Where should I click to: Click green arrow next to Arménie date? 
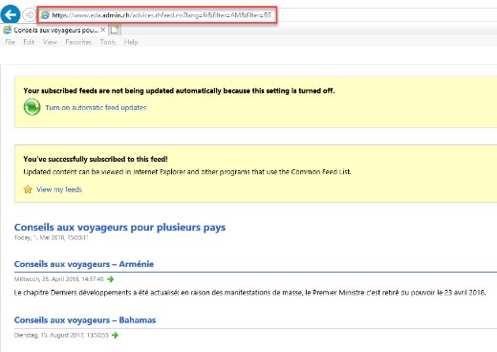111,279
